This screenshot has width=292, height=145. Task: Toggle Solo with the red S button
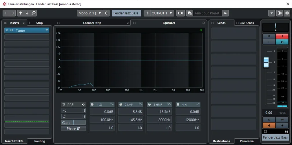point(282,36)
